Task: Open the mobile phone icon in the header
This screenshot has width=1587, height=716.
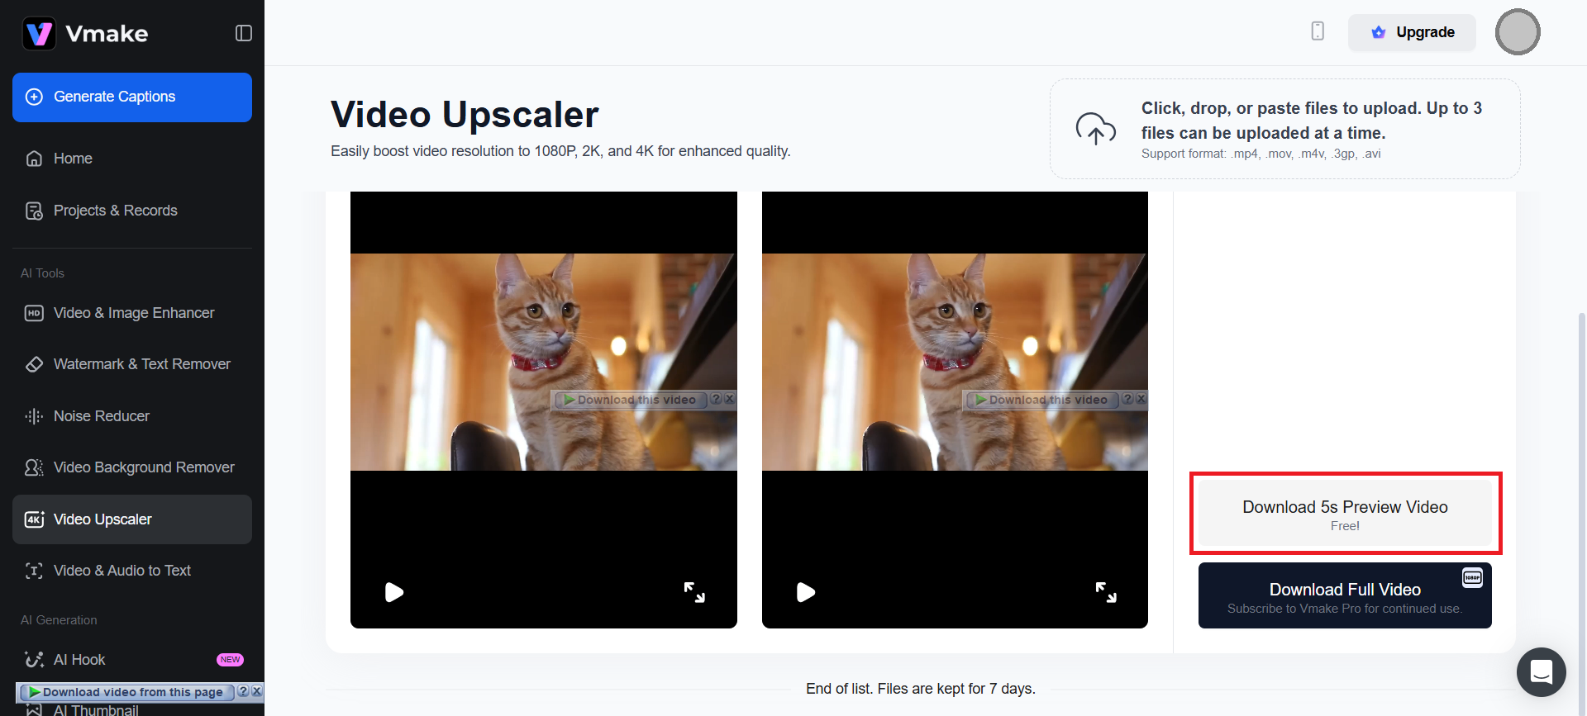Action: click(x=1318, y=31)
